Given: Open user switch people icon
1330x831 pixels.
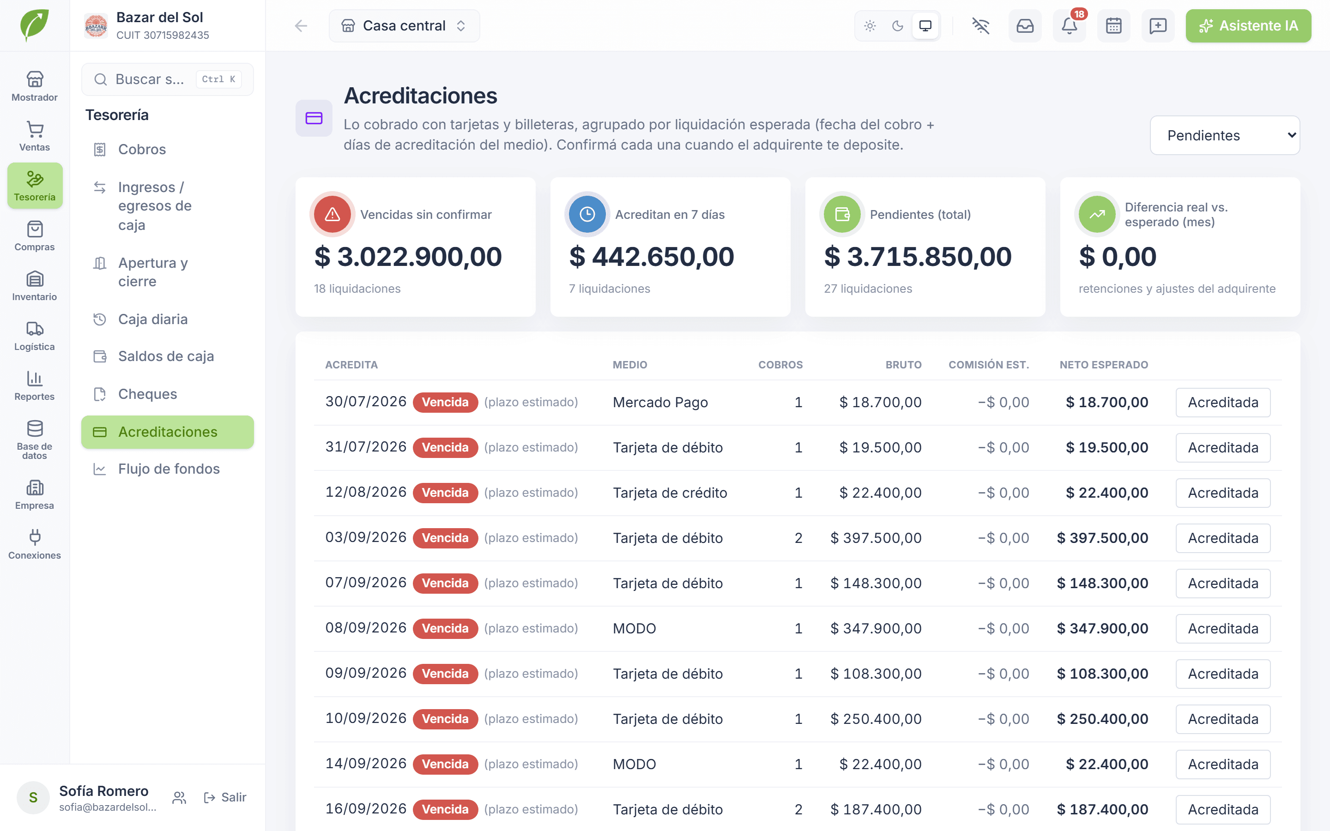Looking at the screenshot, I should 179,797.
